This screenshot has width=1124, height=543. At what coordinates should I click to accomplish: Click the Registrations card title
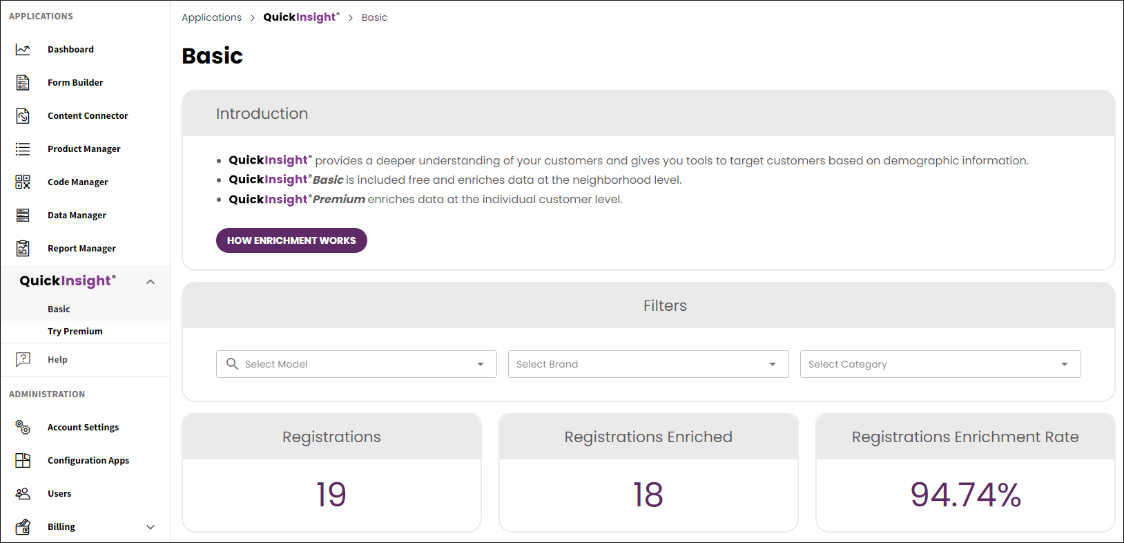tap(331, 437)
